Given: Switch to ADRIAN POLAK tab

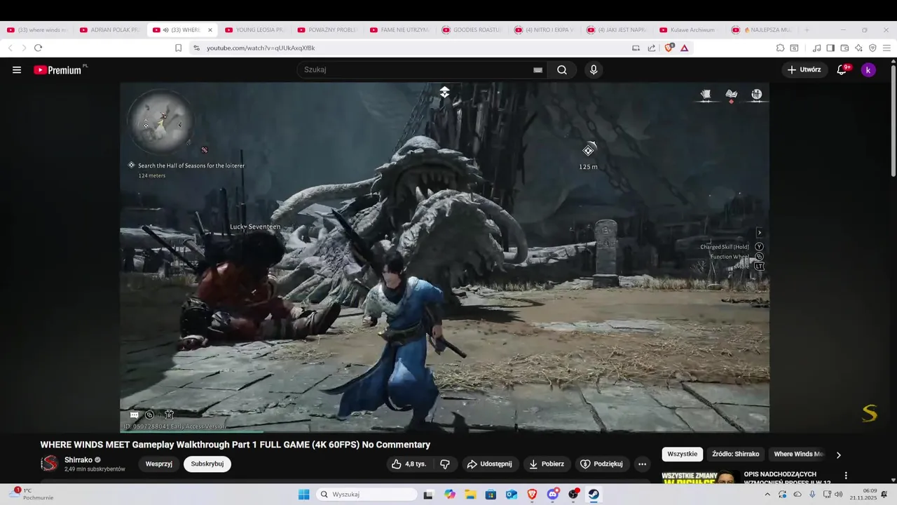Looking at the screenshot, I should pos(109,30).
